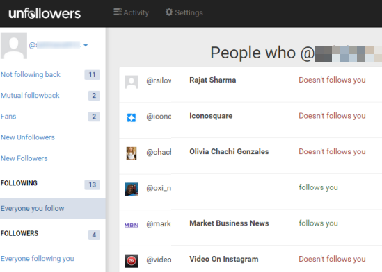Open the Not following back list
The height and width of the screenshot is (272, 382).
31,74
